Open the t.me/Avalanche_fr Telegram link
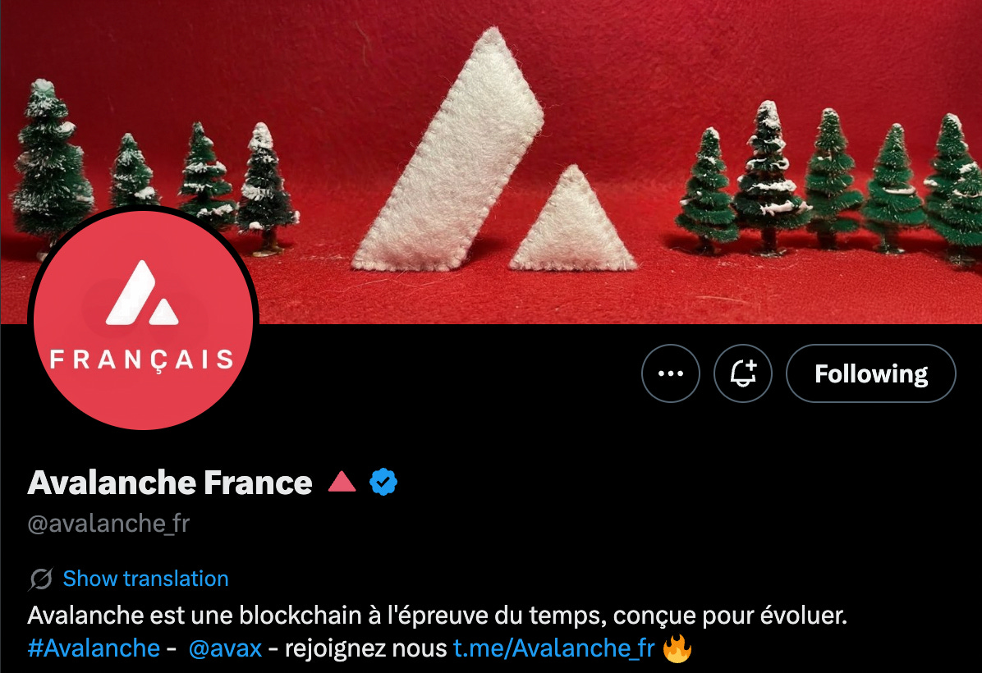 [x=554, y=648]
